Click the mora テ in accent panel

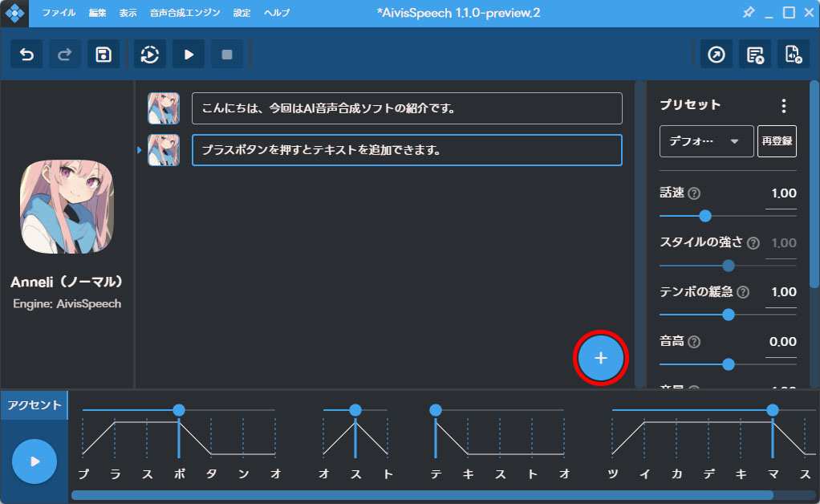pos(436,474)
